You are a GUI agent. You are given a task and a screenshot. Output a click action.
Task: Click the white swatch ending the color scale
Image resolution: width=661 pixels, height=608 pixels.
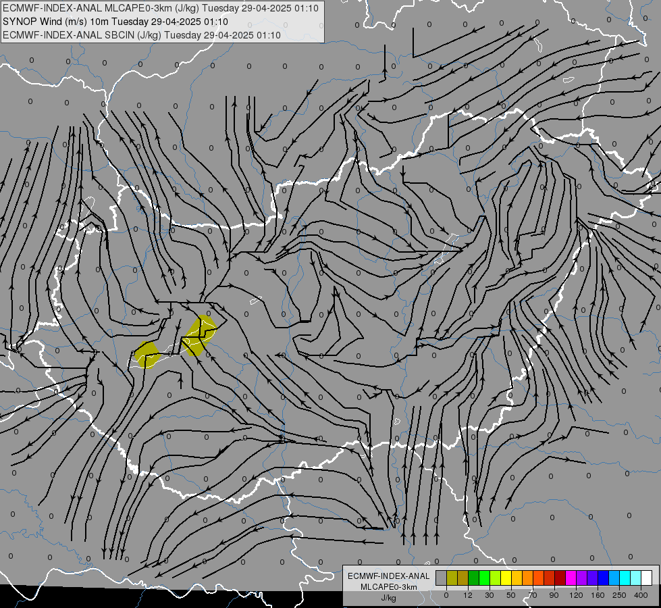(x=647, y=578)
